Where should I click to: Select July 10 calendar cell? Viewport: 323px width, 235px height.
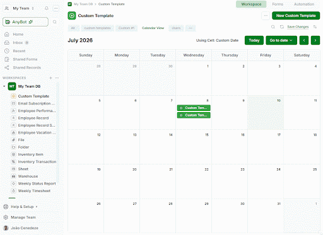[x=266, y=113]
